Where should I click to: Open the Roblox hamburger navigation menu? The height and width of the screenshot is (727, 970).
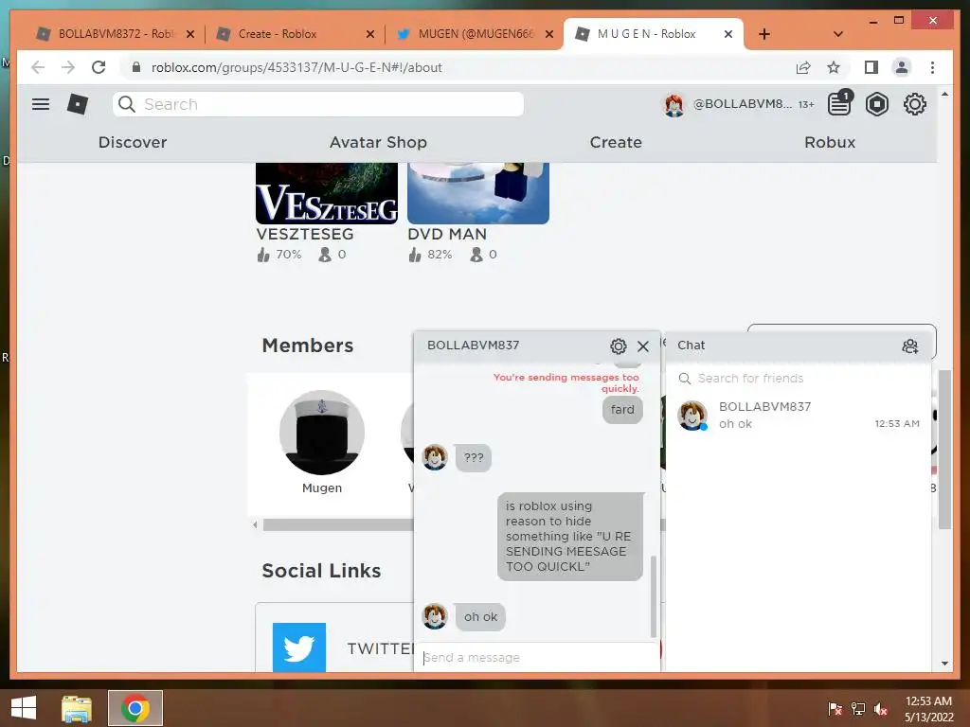click(x=41, y=104)
